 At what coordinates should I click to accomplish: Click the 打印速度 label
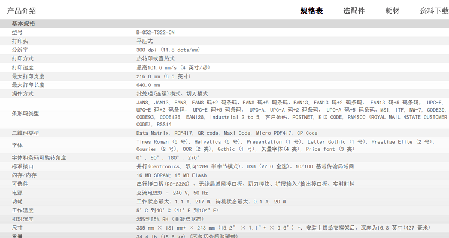tap(23, 67)
